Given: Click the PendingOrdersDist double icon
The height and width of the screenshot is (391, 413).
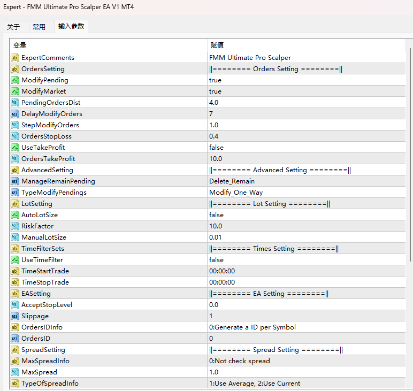Looking at the screenshot, I should pos(15,103).
